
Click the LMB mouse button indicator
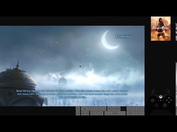pos(109,109)
